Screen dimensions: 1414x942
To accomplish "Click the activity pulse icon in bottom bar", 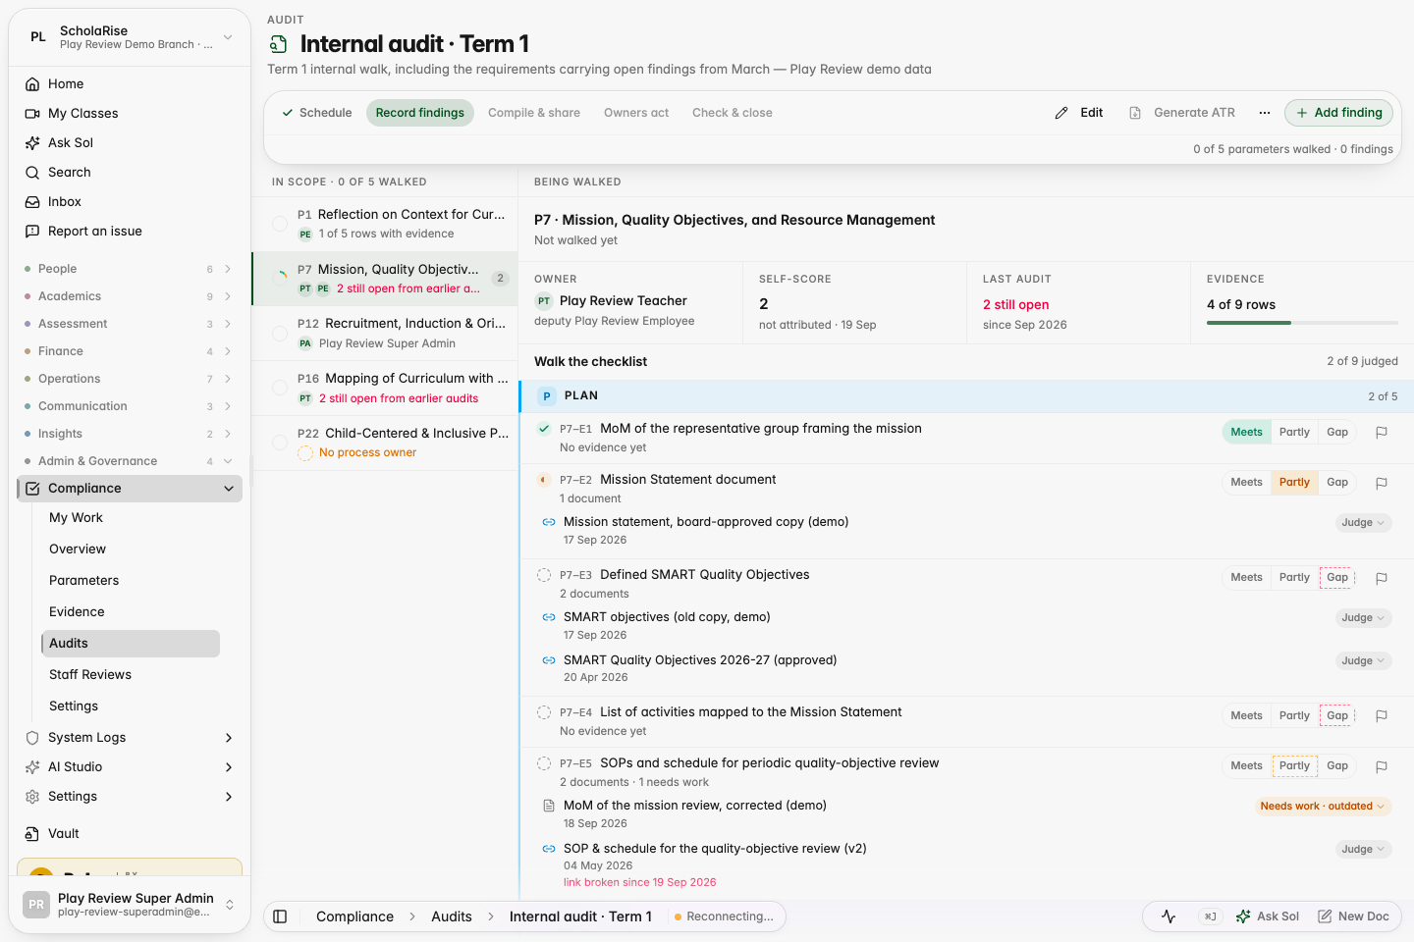I will click(x=1169, y=916).
